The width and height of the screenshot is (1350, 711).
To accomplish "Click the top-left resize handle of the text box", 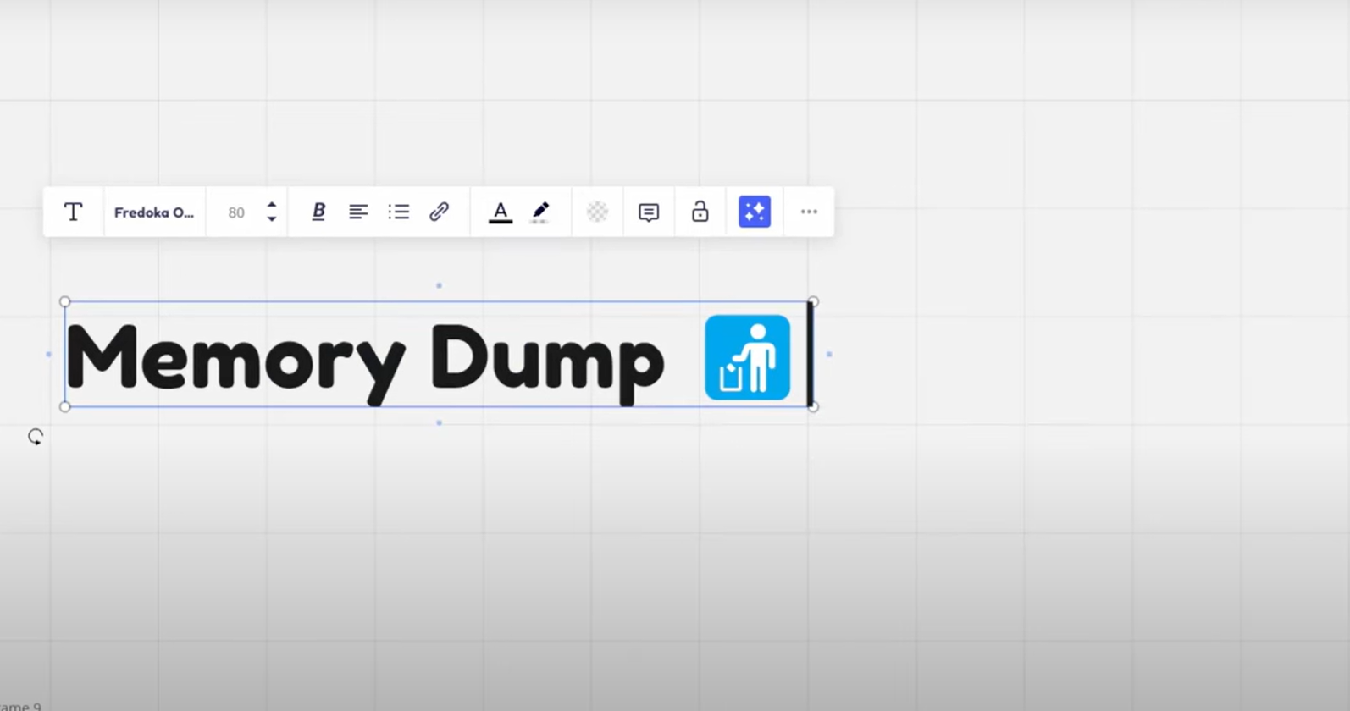I will coord(65,302).
